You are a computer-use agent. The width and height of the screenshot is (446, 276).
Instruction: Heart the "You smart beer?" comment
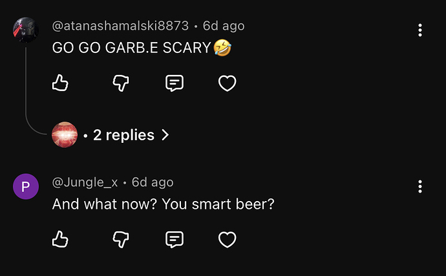[227, 239]
